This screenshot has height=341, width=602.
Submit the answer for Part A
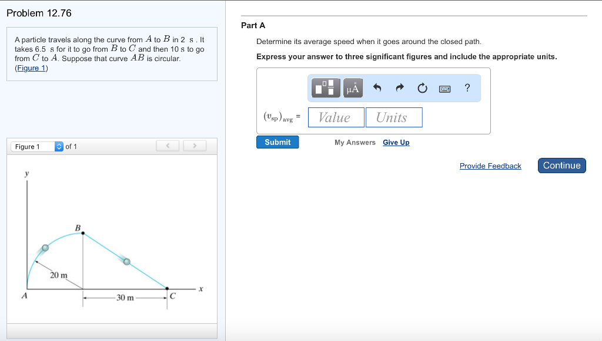[277, 141]
